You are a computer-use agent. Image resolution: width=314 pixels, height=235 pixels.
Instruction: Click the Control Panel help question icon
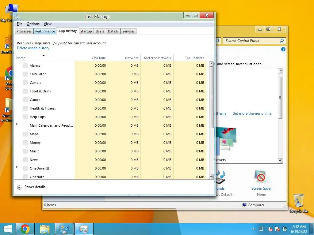click(283, 49)
